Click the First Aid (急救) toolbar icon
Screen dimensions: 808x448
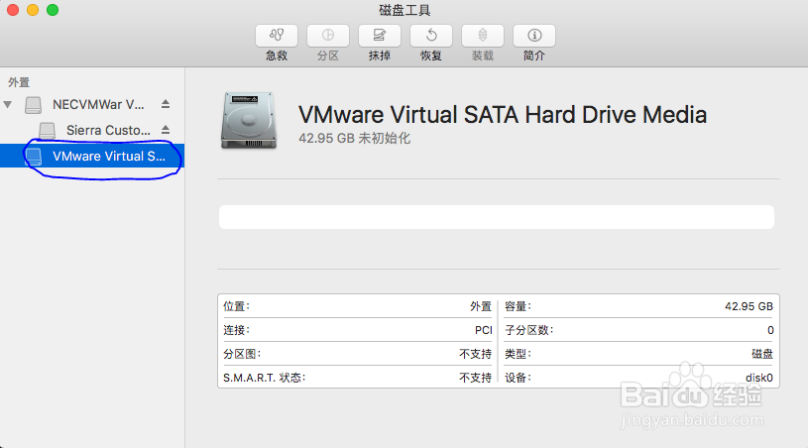277,36
